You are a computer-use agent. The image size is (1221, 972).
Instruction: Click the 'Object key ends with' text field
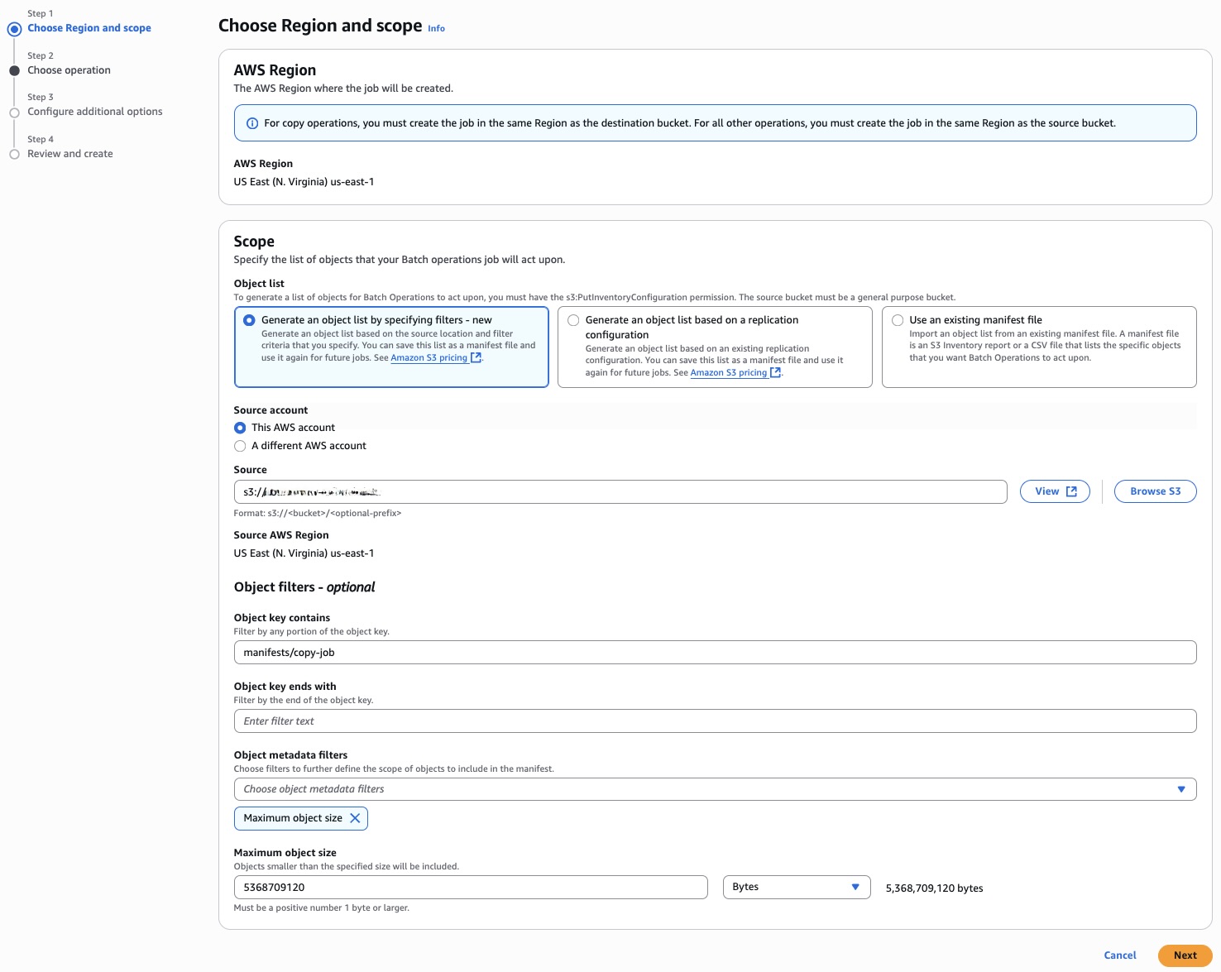[x=715, y=721]
